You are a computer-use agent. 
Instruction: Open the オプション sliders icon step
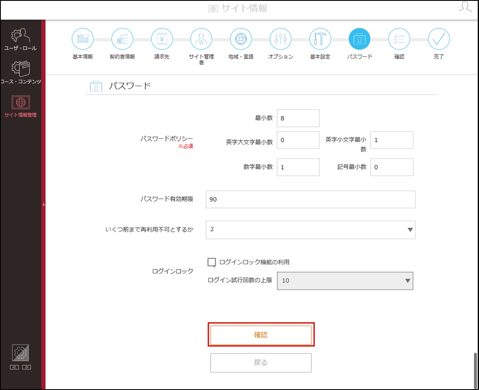(x=280, y=39)
